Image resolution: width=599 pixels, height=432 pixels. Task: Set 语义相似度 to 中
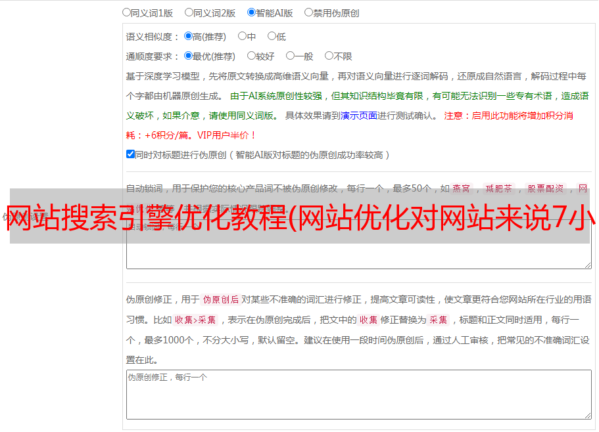point(242,36)
